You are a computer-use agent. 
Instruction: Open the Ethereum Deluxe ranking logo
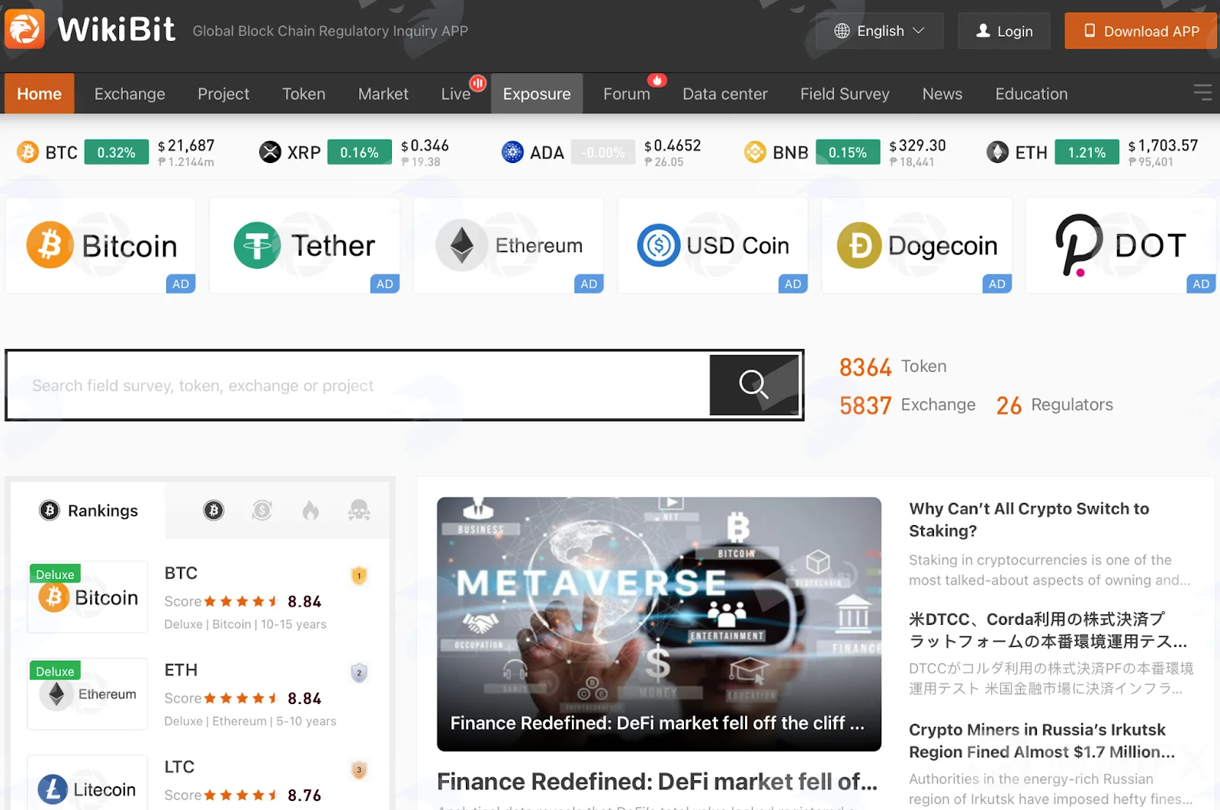click(88, 693)
